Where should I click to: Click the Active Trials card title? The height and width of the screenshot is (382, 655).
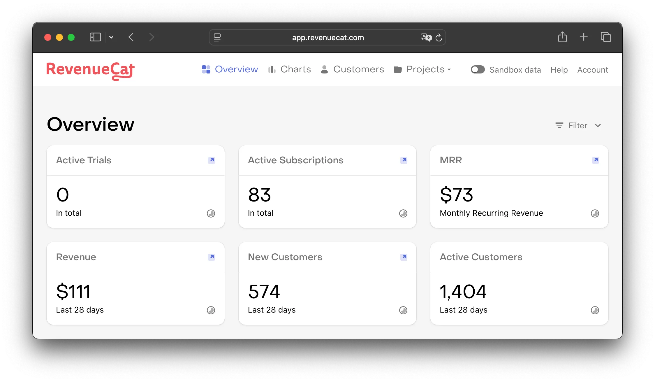coord(84,160)
